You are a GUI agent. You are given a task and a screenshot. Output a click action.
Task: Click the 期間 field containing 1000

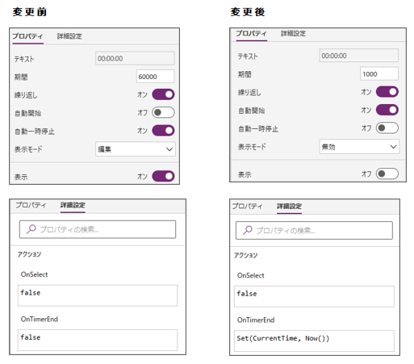[x=379, y=74]
